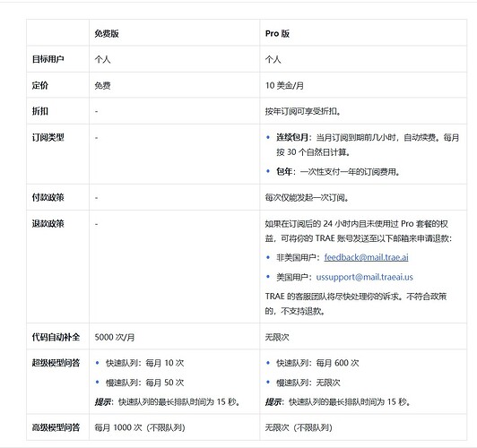
Task: Select the 免费版 column header
Action: coord(107,33)
